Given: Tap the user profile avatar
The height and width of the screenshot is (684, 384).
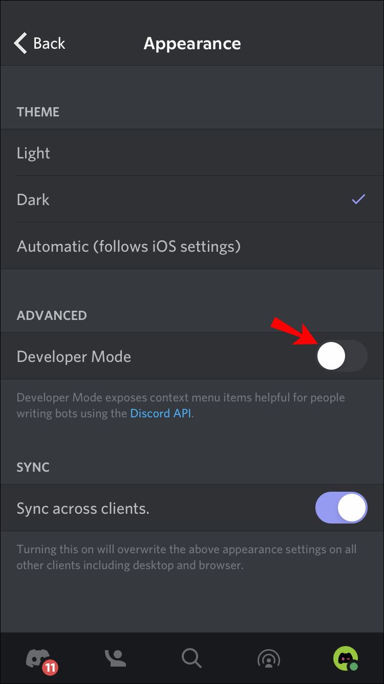Looking at the screenshot, I should (345, 657).
